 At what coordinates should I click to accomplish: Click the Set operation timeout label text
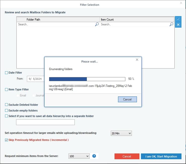(51, 133)
